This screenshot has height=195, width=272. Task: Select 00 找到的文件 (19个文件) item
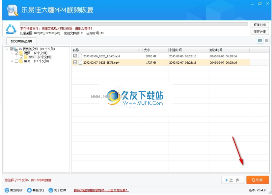[37, 49]
